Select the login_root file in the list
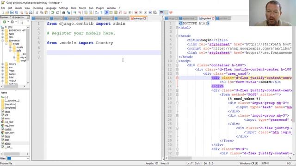Viewport: 296px width, 166px height. [x=9, y=133]
